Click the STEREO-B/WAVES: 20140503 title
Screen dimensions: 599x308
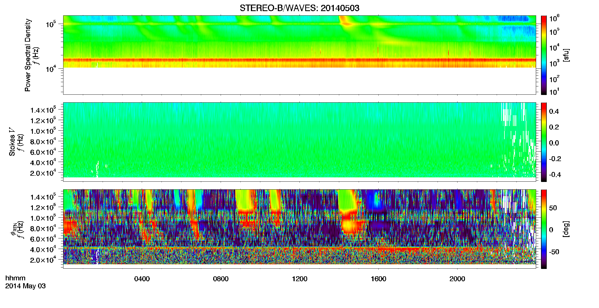tap(299, 8)
